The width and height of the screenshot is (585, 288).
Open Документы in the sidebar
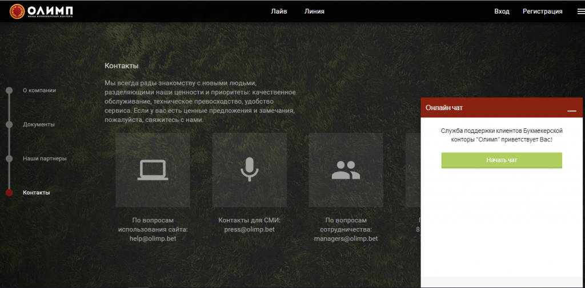[x=39, y=124]
